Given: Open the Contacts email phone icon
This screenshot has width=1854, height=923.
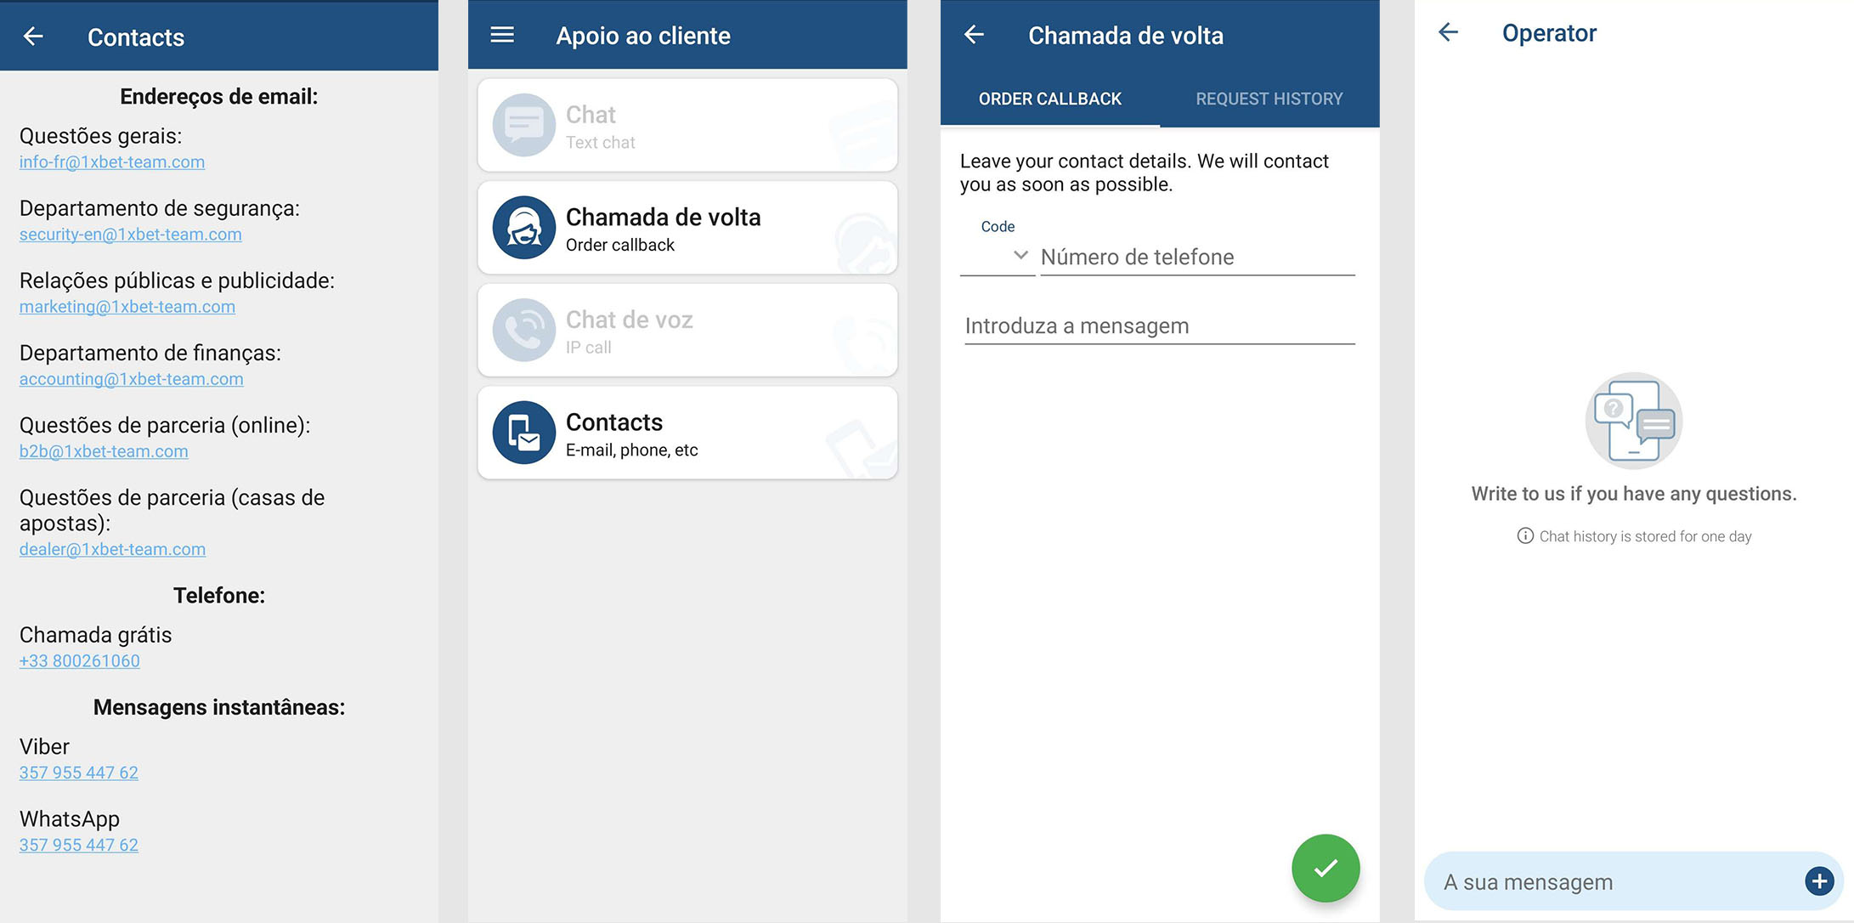Looking at the screenshot, I should click(523, 432).
